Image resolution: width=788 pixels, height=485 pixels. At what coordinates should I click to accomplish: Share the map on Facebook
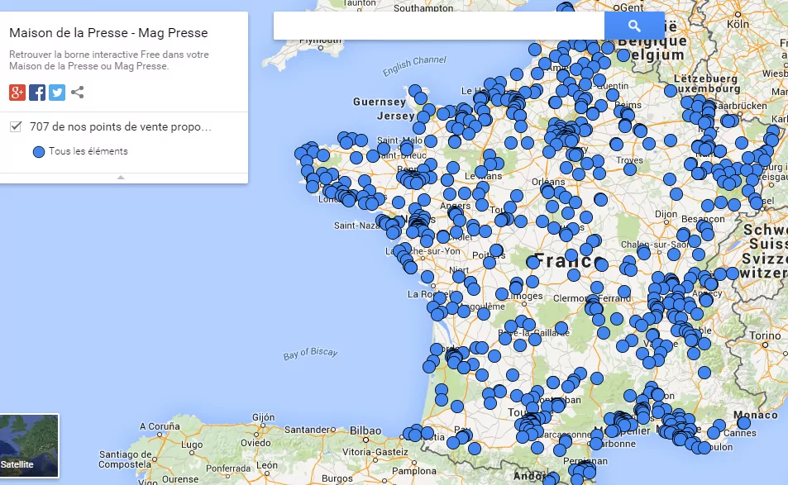37,93
